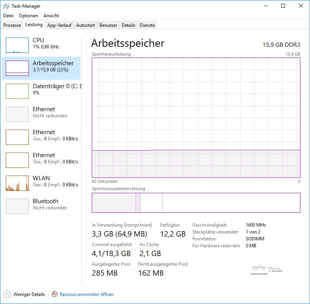Click the Commit 4,1/18,3 GB value
Viewport: 310px width, 304px height.
click(111, 253)
